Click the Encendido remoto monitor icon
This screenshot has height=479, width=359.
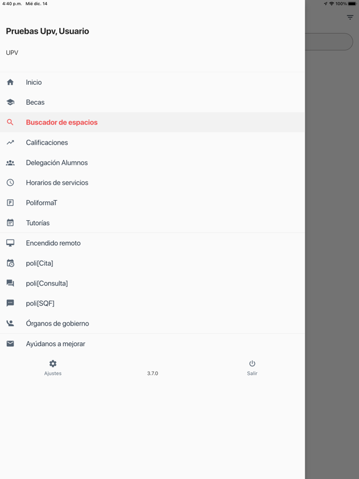10,243
